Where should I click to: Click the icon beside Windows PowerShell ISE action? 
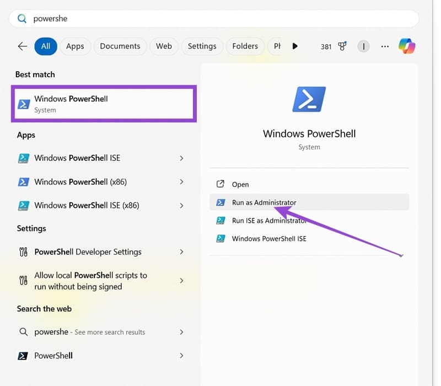click(220, 239)
